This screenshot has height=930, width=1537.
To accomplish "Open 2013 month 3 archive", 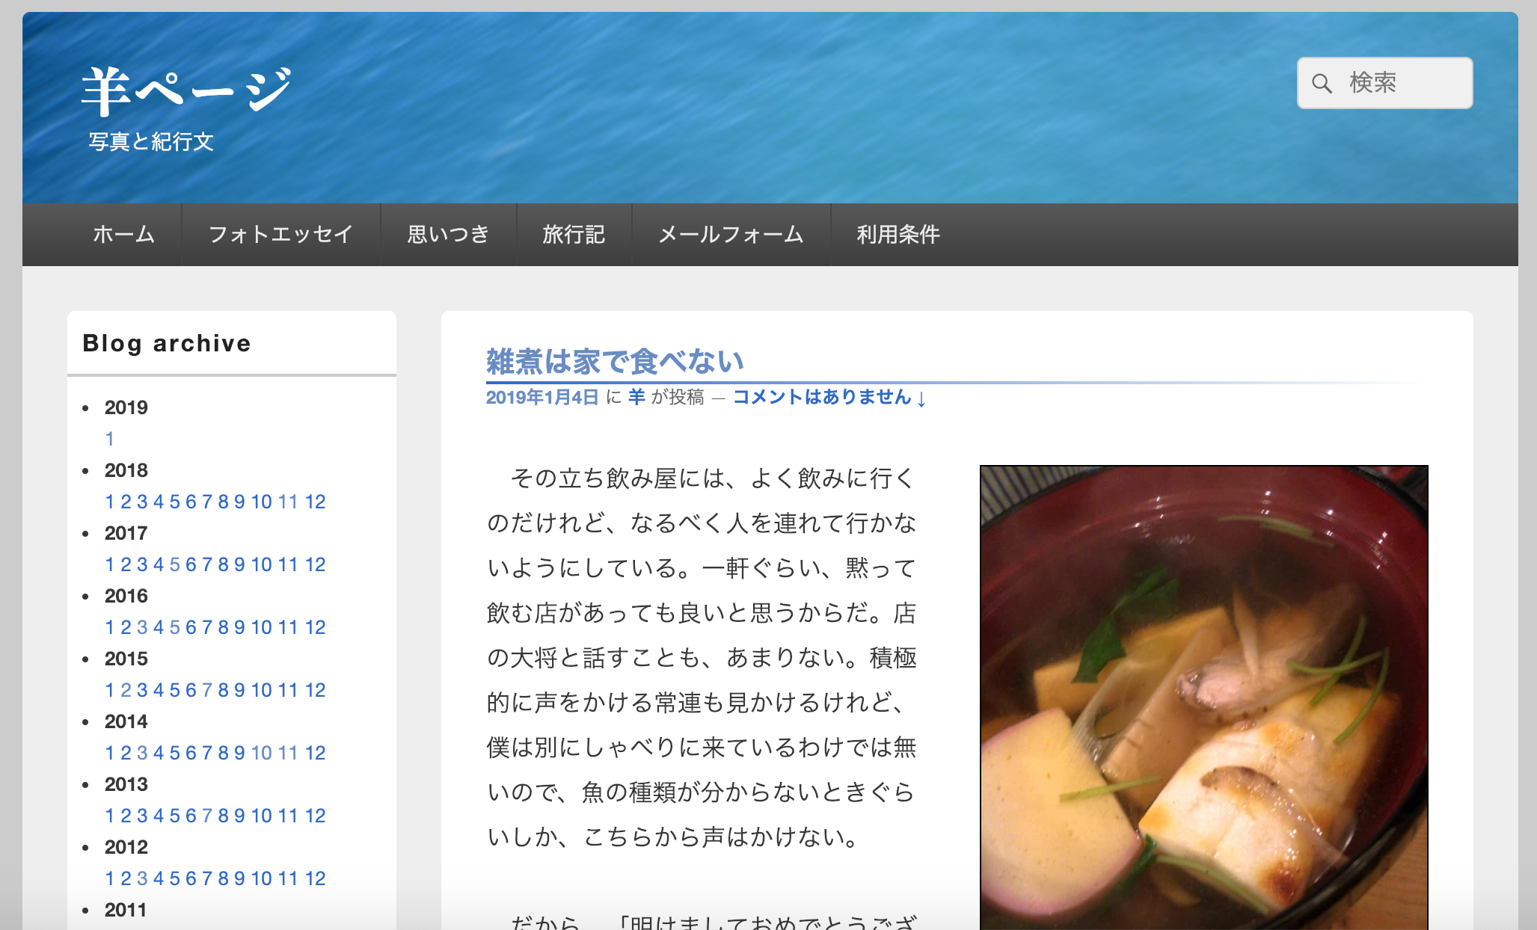I will pos(142,816).
